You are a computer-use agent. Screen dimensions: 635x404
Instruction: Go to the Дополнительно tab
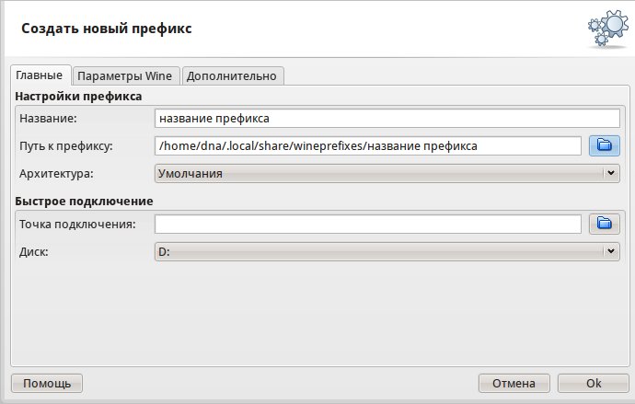tap(231, 75)
